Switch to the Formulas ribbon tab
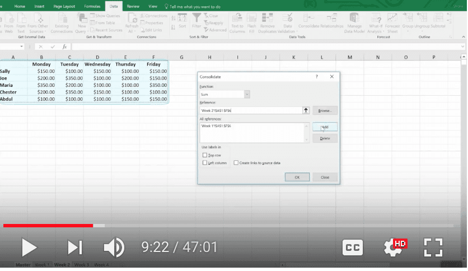 tap(92, 6)
